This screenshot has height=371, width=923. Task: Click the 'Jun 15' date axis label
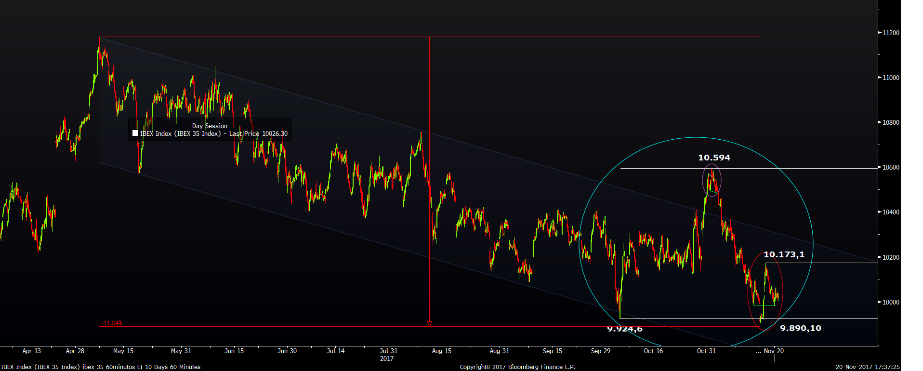pos(234,351)
